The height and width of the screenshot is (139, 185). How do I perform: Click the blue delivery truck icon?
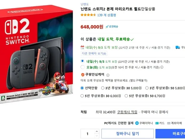[178, 47]
